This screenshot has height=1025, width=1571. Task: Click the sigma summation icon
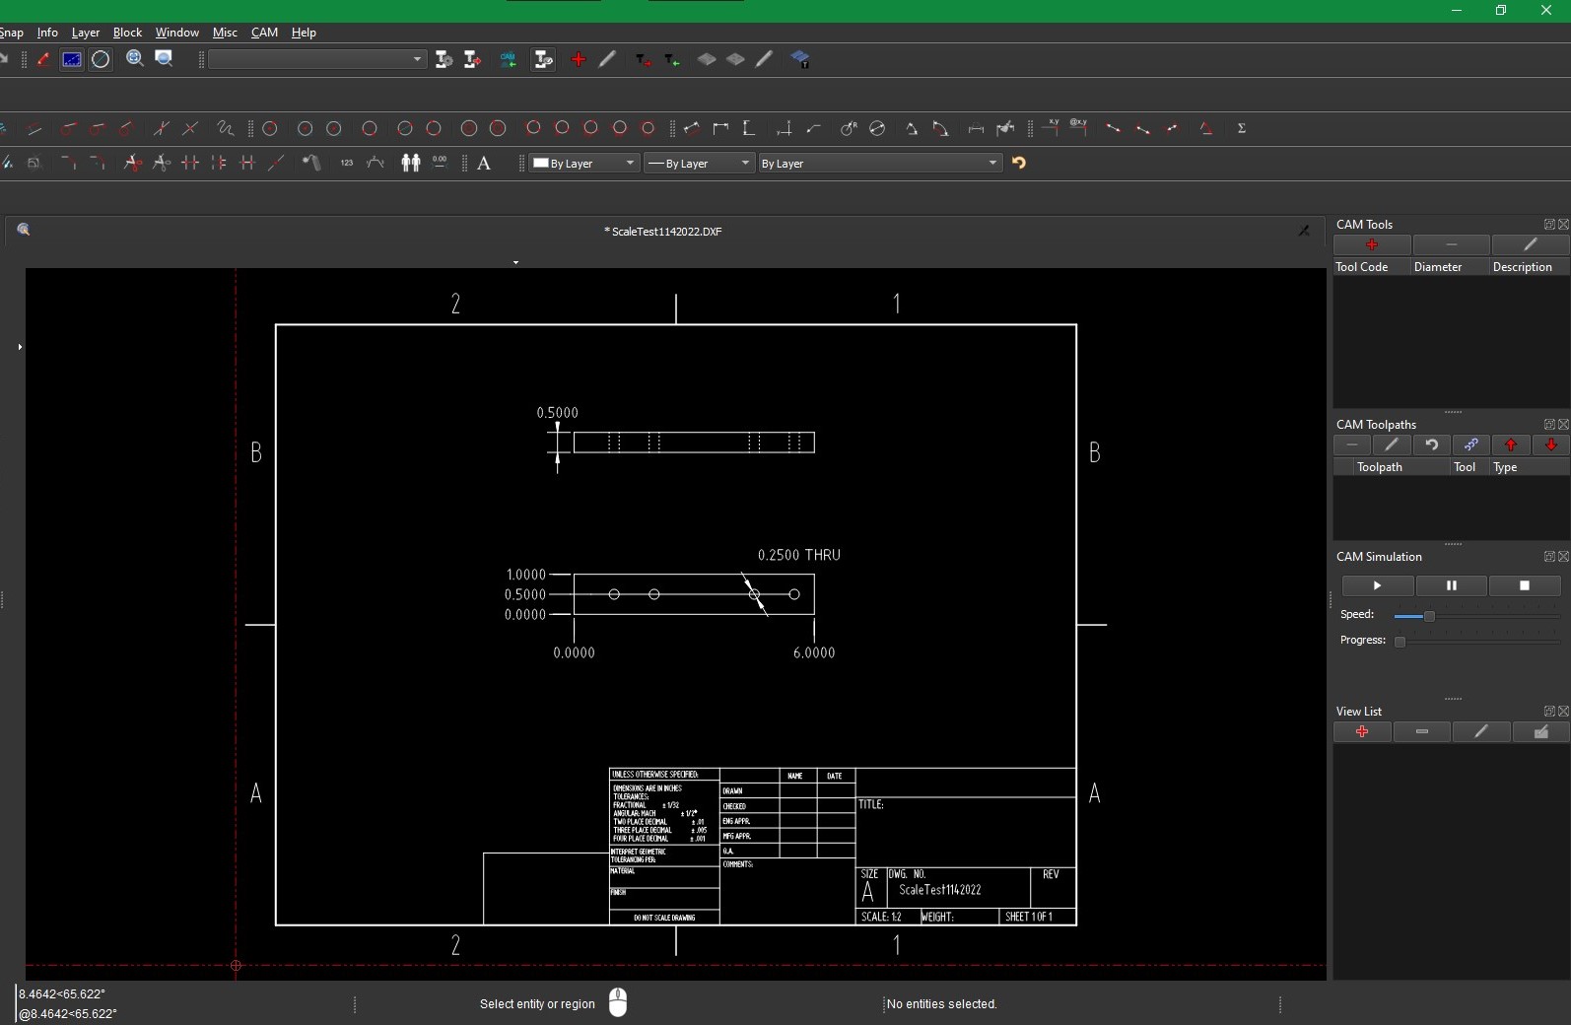coord(1242,129)
